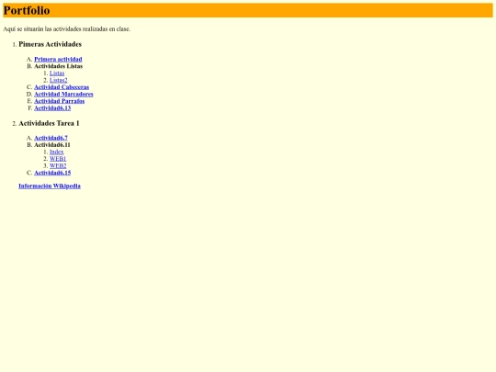Click the Actividad6.13 link
The height and width of the screenshot is (372, 496).
pyautogui.click(x=52, y=107)
